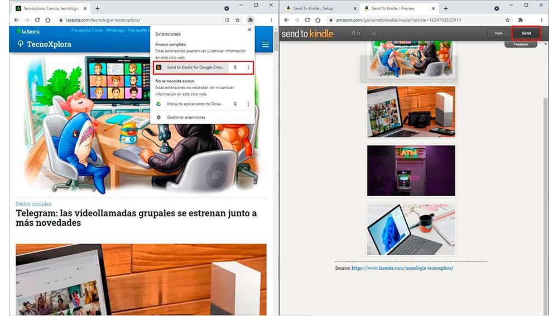Open the Telegram videollamadas grupales headline

pos(136,218)
